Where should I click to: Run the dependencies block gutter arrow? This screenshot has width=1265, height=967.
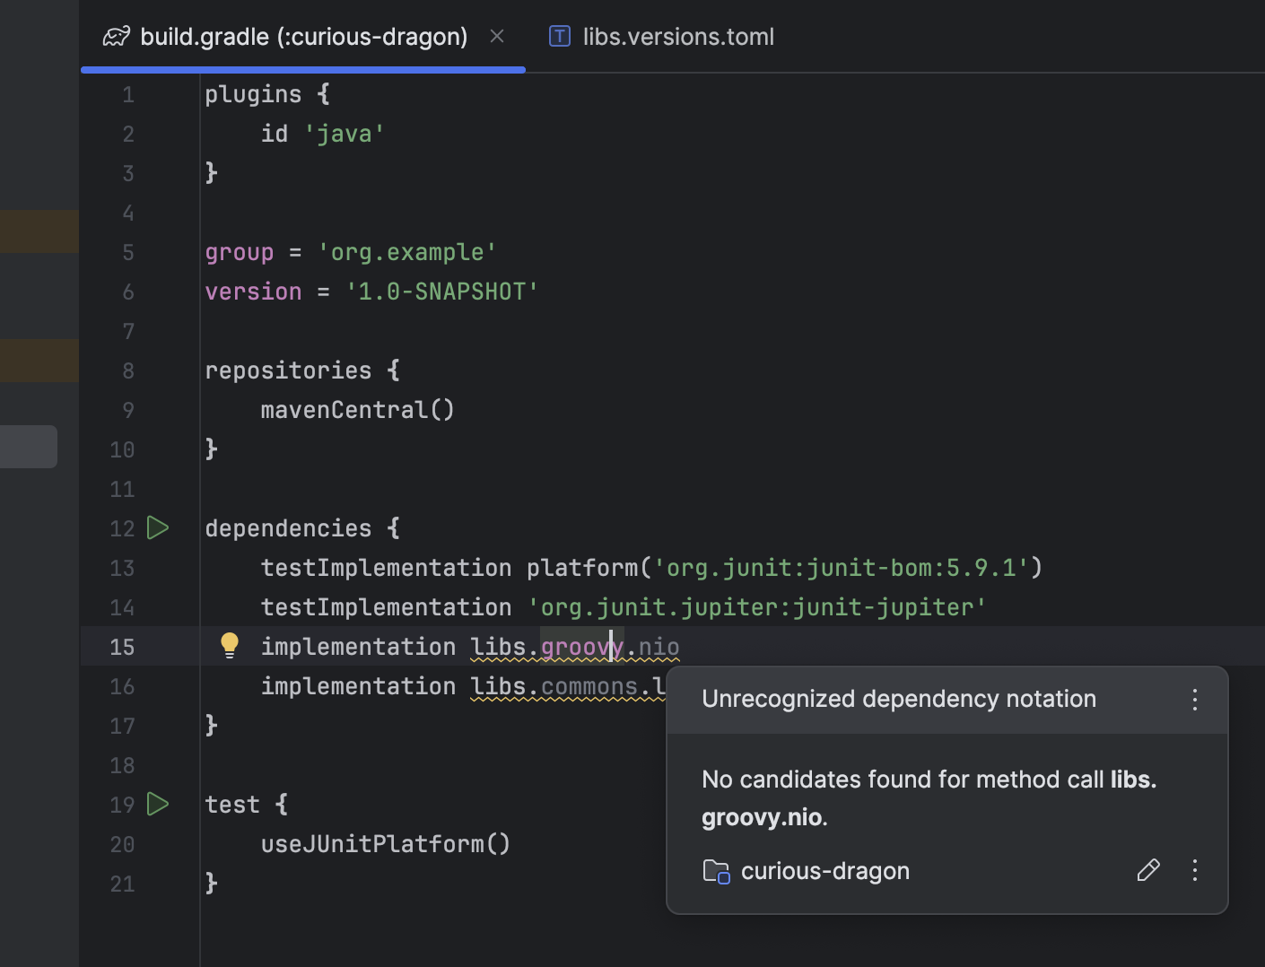[x=158, y=527]
